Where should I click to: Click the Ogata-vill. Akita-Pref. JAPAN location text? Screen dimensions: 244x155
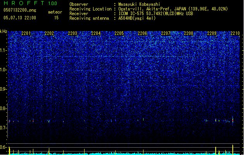click(x=173, y=9)
